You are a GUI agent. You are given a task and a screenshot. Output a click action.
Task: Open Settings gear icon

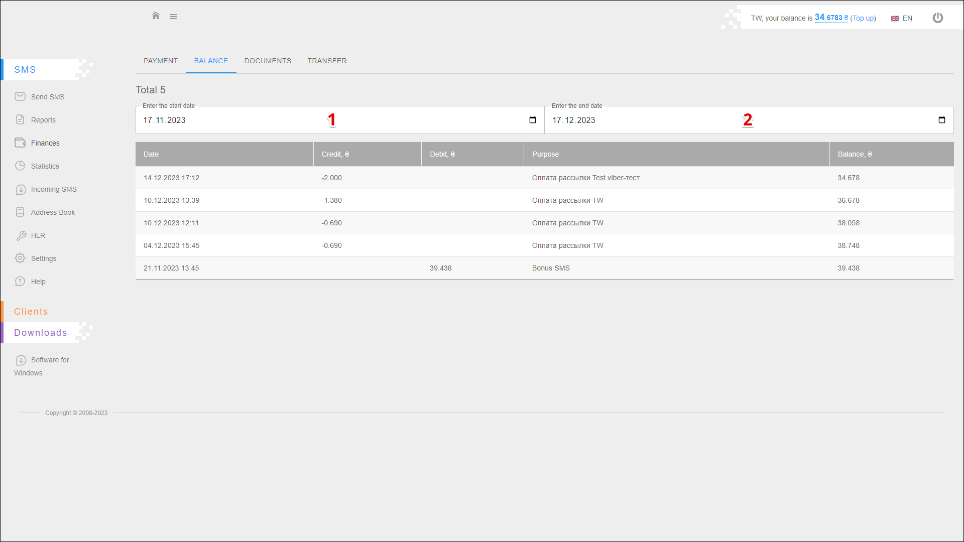point(20,258)
